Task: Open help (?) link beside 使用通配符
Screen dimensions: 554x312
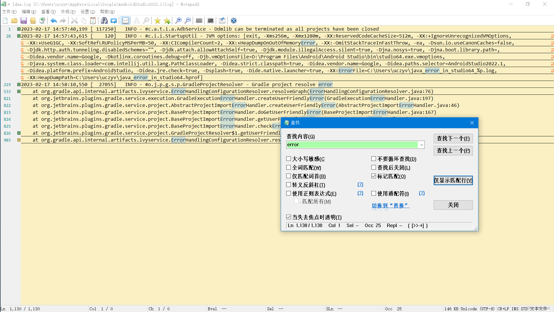Action: pyautogui.click(x=422, y=193)
